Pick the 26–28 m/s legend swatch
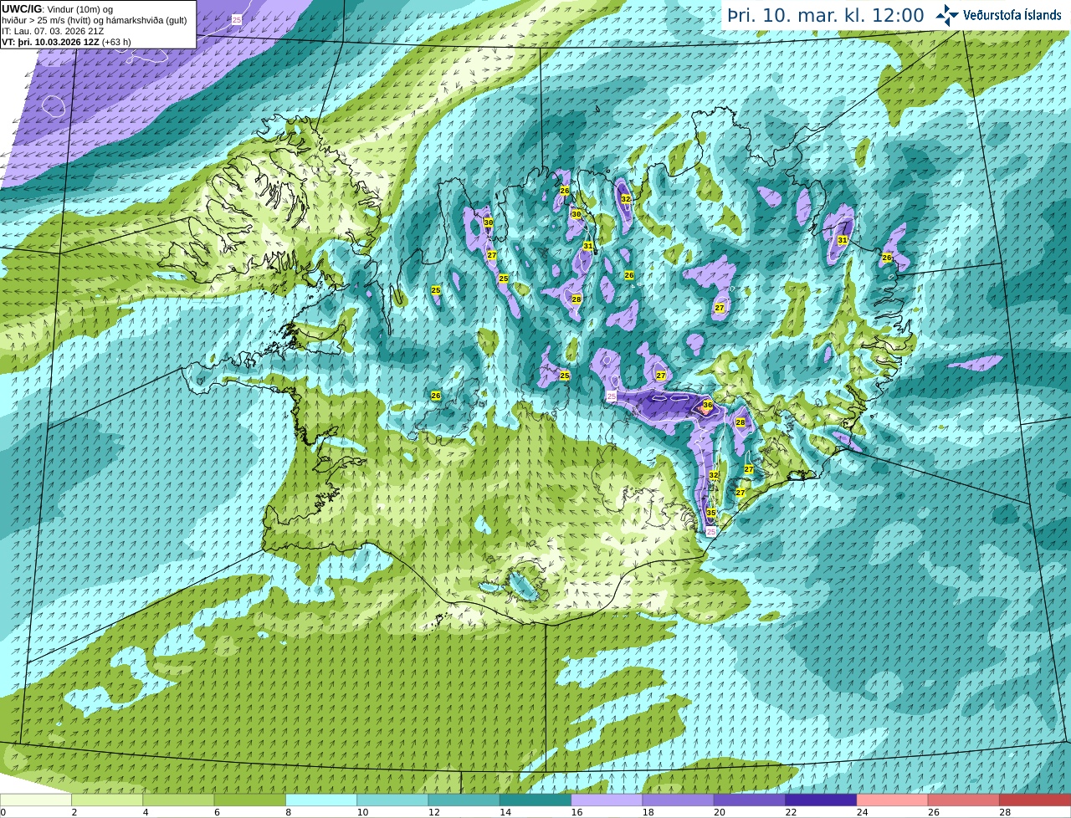Image resolution: width=1071 pixels, height=818 pixels. click(964, 800)
